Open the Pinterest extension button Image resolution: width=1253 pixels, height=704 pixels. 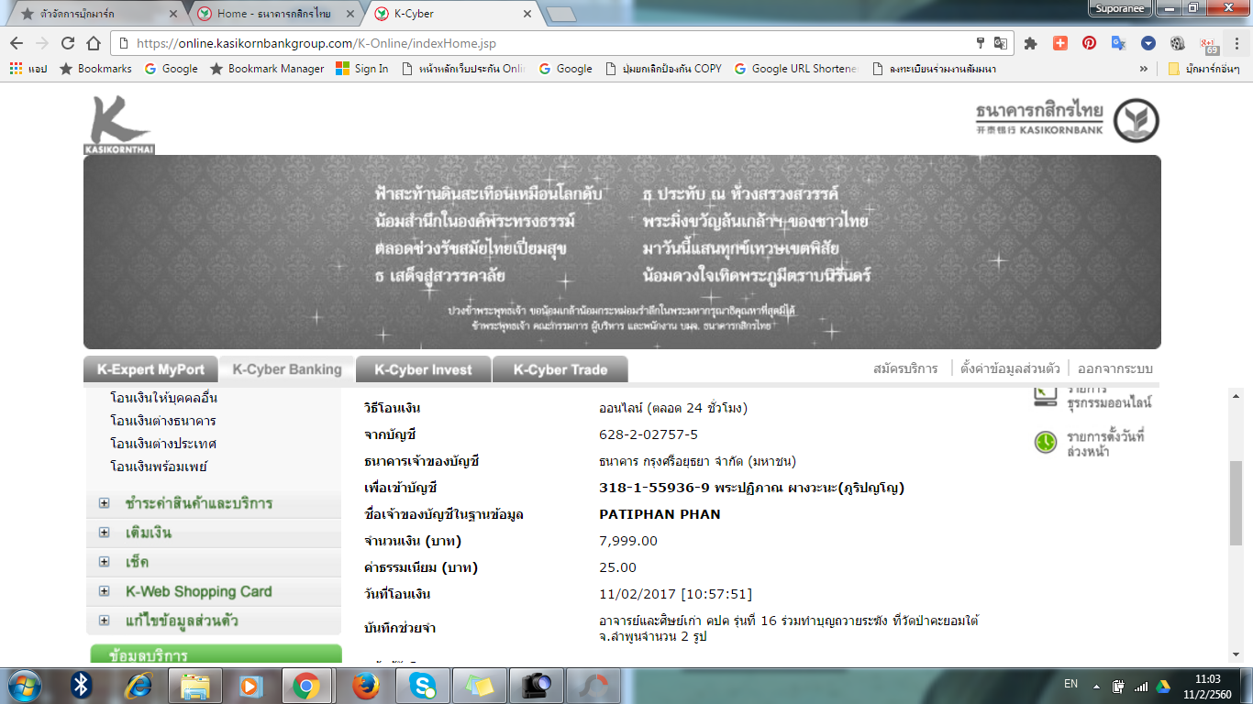1089,43
